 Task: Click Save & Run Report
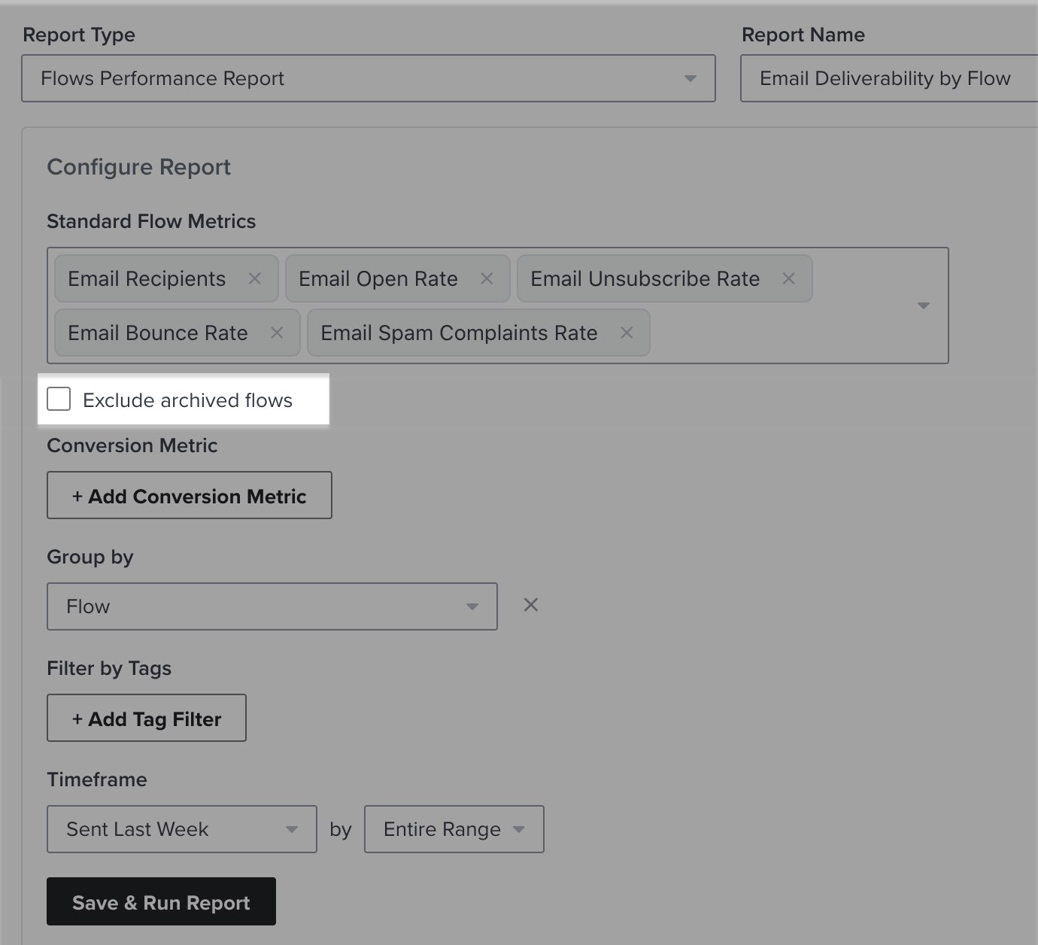(161, 901)
